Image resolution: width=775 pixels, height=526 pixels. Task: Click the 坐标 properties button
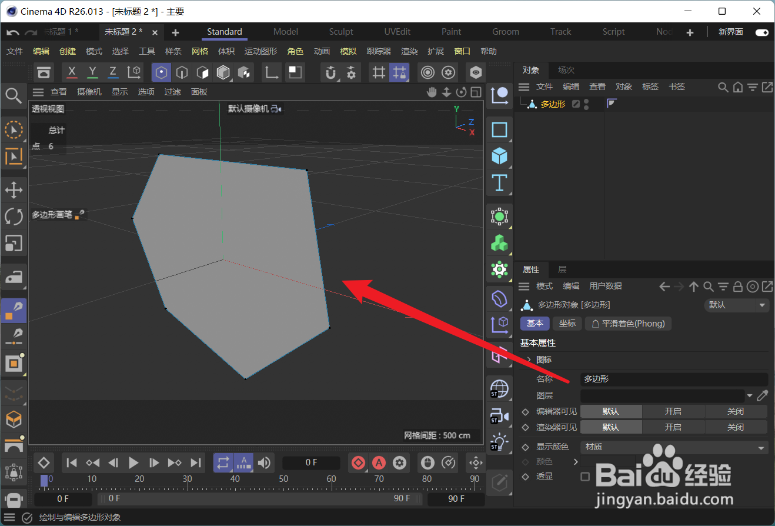coord(567,323)
